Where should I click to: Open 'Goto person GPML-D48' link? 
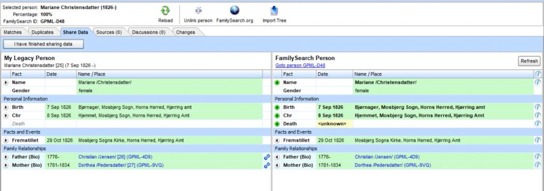click(x=300, y=65)
